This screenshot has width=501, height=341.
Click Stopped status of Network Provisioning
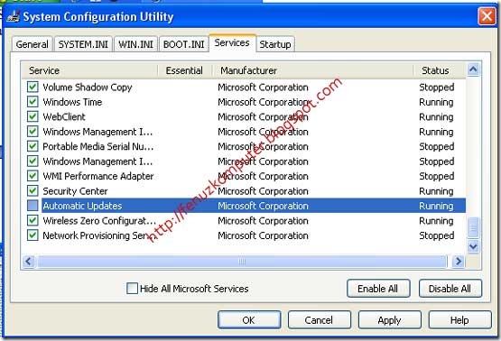coord(437,235)
